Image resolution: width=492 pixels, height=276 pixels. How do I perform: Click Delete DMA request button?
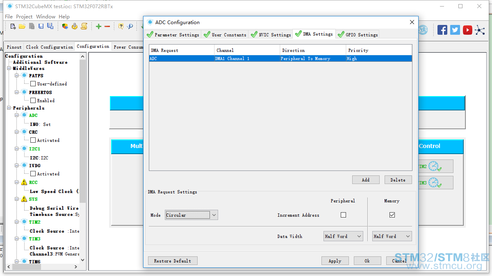(398, 180)
